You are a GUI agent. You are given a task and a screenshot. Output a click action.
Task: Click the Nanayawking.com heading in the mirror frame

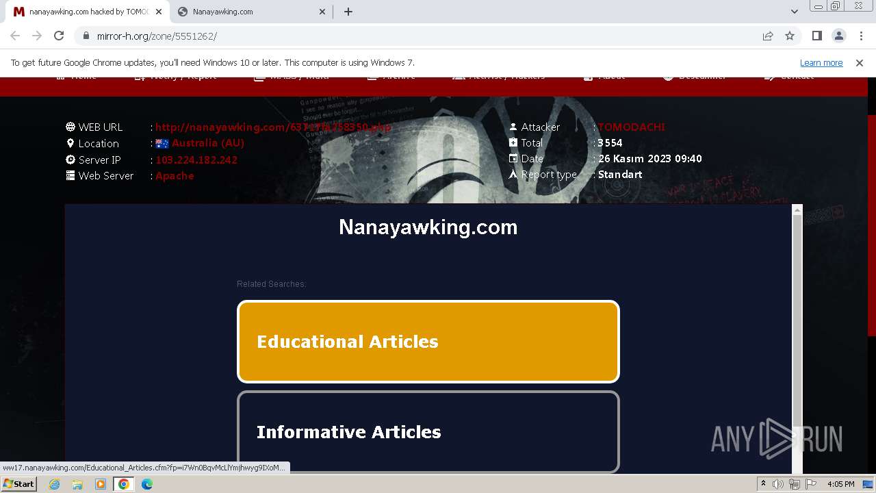pyautogui.click(x=428, y=227)
